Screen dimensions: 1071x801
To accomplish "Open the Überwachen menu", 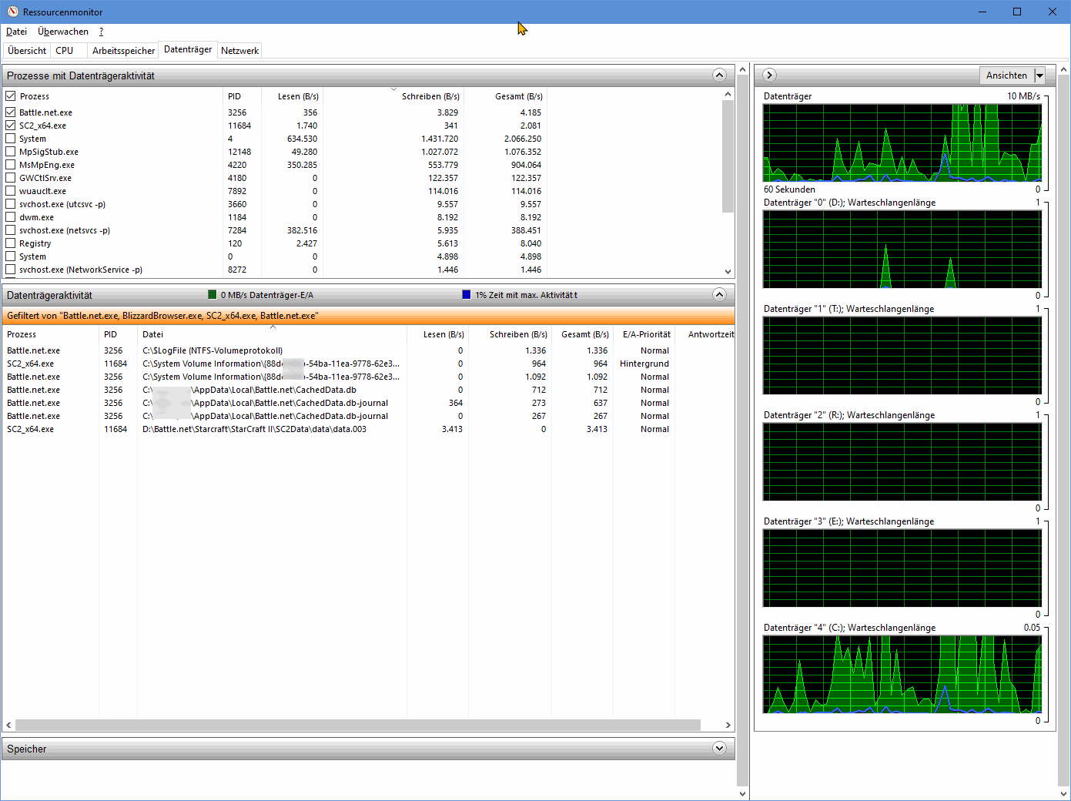I will (x=63, y=32).
